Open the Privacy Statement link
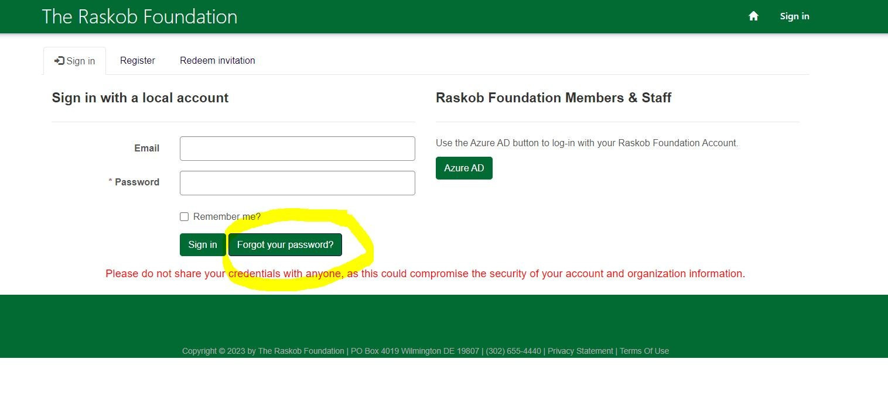This screenshot has width=888, height=407. coord(580,351)
